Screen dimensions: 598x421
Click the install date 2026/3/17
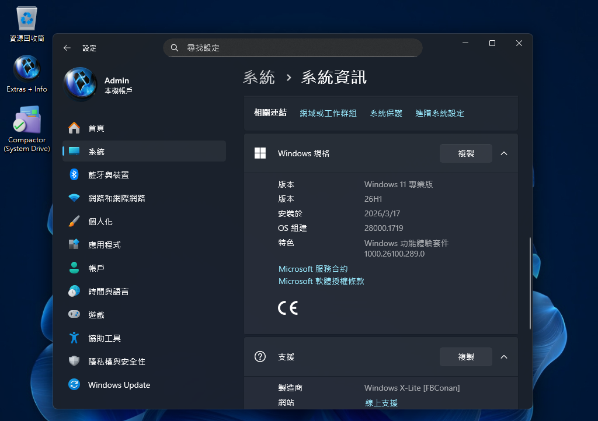coord(382,213)
